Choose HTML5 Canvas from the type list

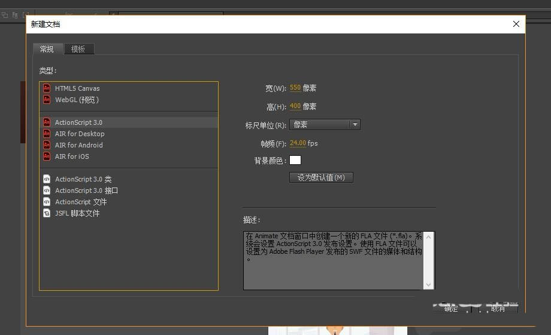[x=129, y=88]
